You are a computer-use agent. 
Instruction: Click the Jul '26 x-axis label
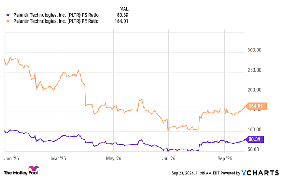(x=169, y=158)
